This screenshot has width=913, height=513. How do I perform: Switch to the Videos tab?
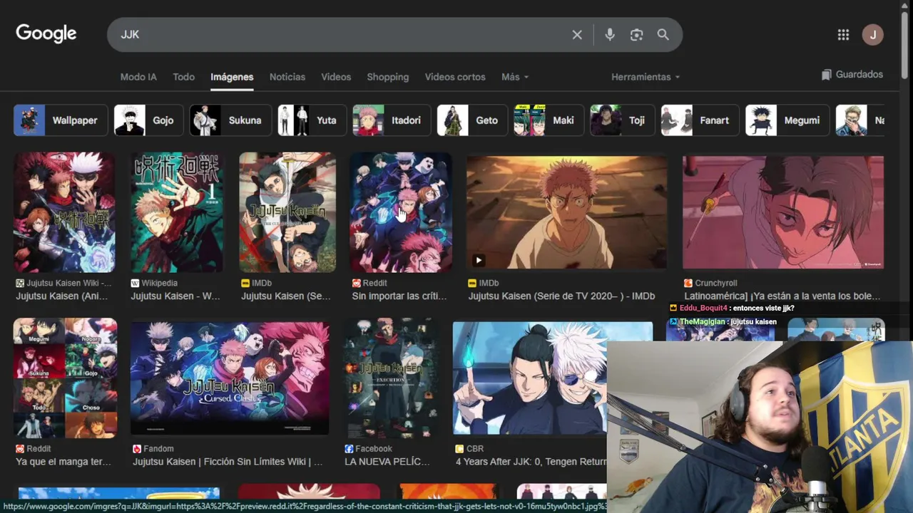(336, 77)
